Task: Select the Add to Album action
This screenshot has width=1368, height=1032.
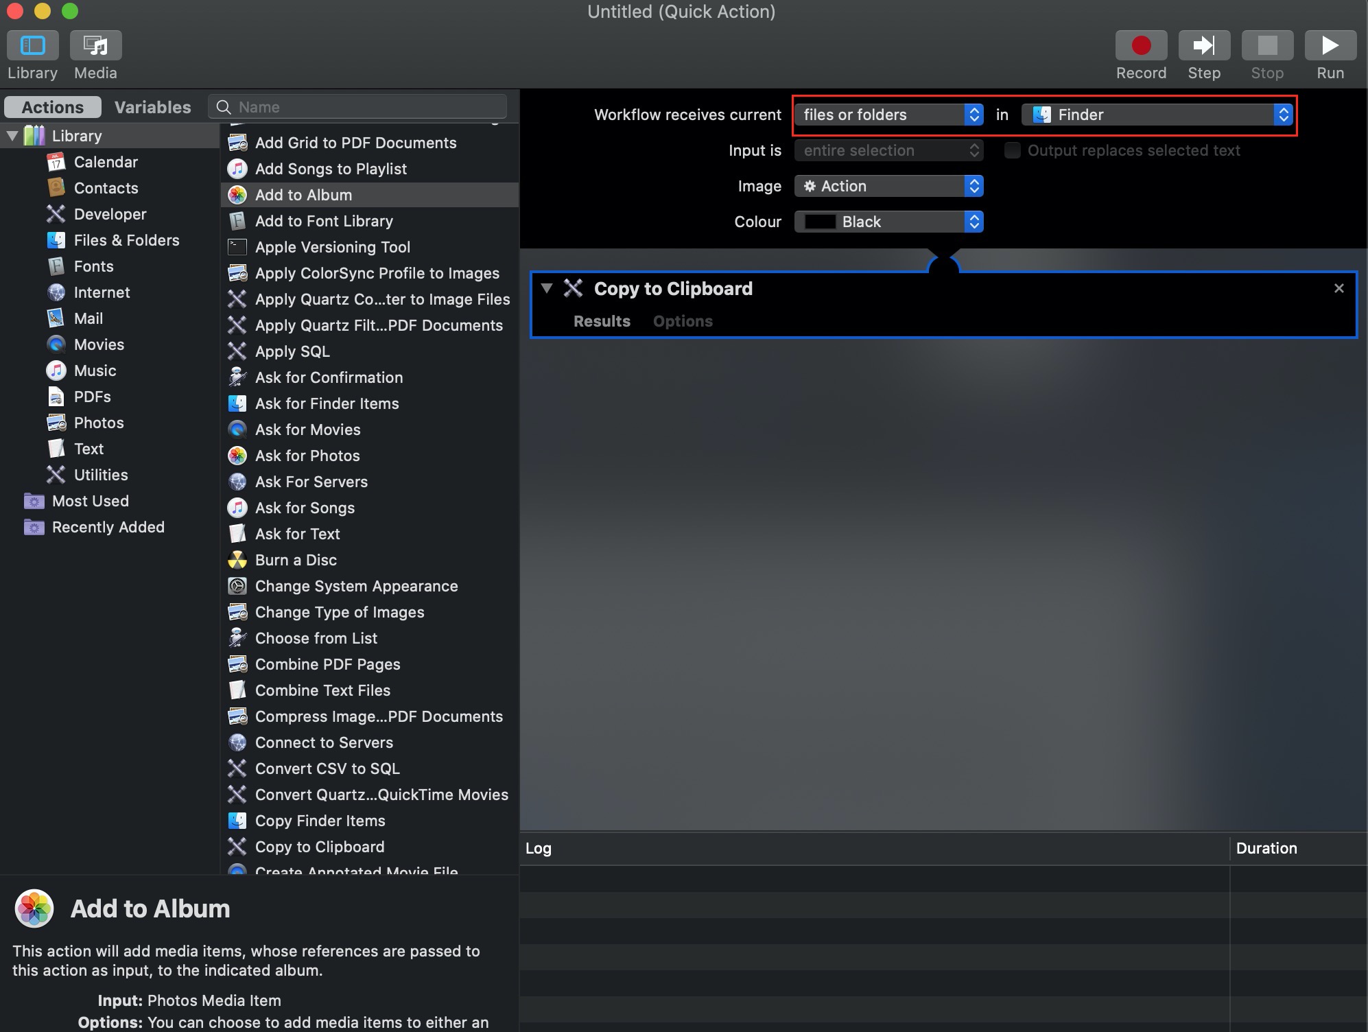Action: [370, 195]
